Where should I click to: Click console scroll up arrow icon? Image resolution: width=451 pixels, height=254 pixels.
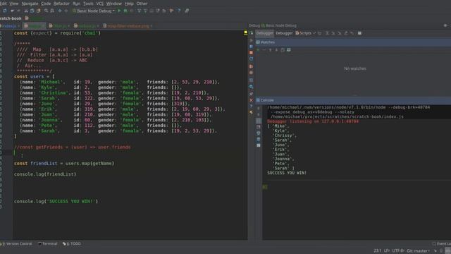259,108
